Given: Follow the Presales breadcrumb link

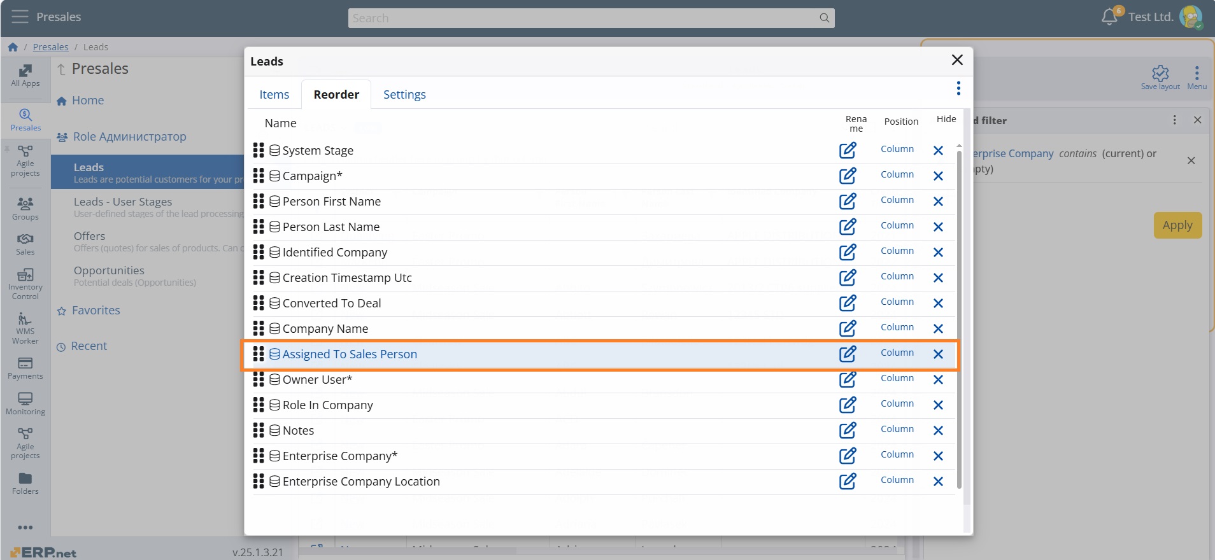Looking at the screenshot, I should (x=50, y=47).
